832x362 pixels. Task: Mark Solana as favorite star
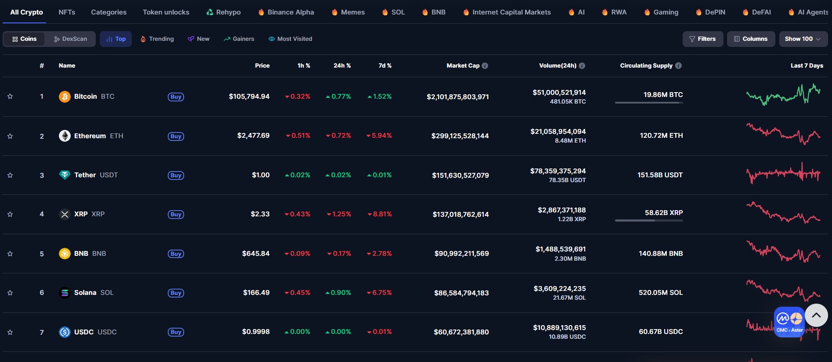pos(10,293)
